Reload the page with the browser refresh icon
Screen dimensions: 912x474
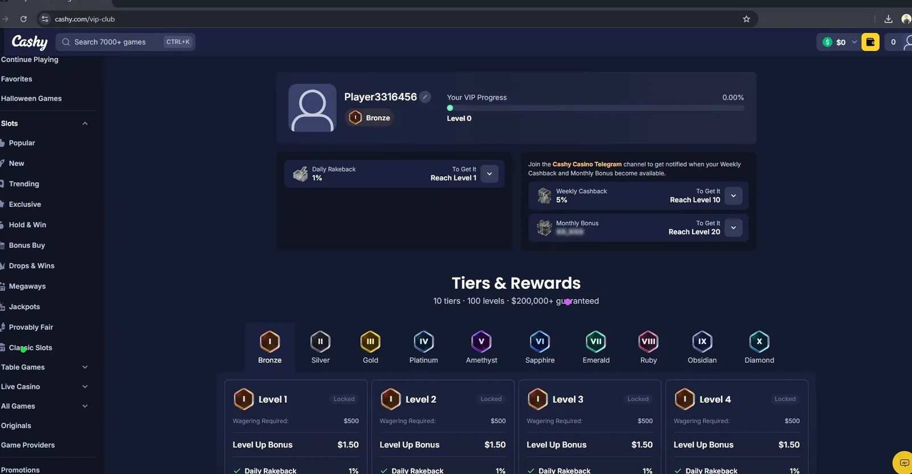(23, 19)
